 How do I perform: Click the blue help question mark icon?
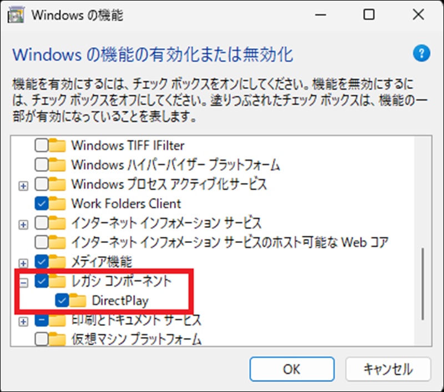[422, 54]
